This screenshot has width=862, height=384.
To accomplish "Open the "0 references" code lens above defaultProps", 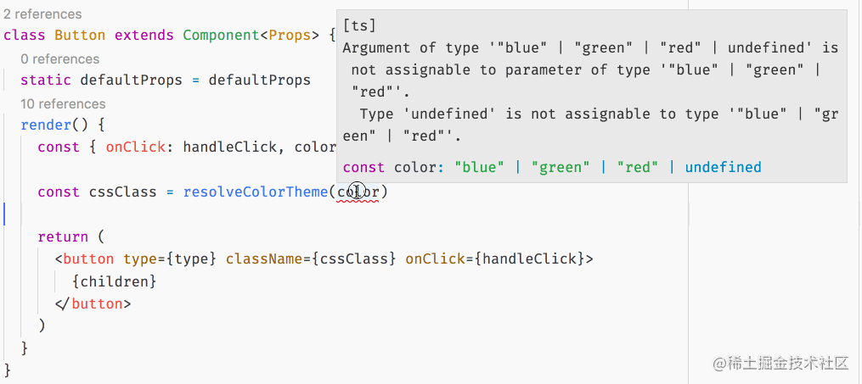I will tap(60, 58).
